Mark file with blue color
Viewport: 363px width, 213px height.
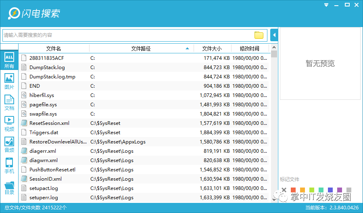point(330,190)
